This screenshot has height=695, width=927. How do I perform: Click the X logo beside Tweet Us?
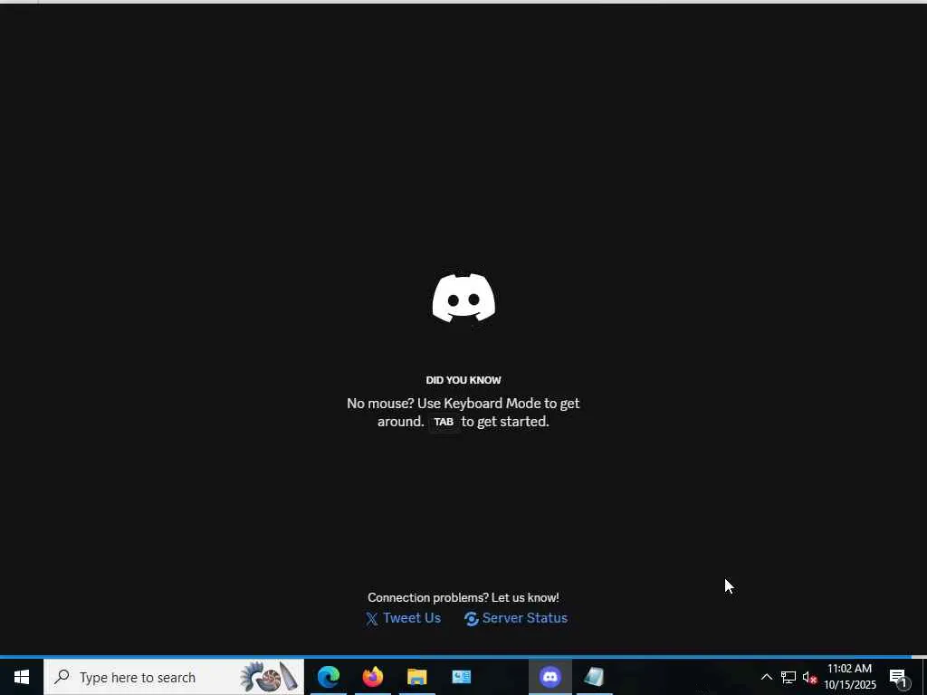[x=372, y=619]
